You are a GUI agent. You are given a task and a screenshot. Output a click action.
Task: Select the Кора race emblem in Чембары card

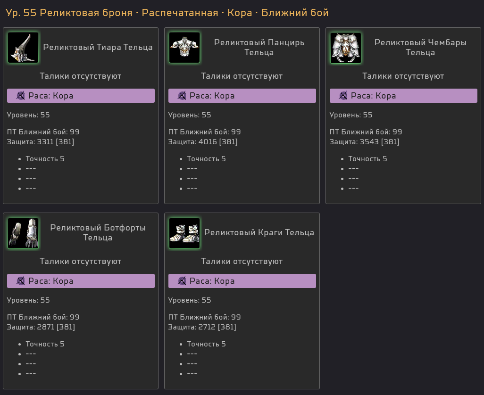[x=343, y=96]
